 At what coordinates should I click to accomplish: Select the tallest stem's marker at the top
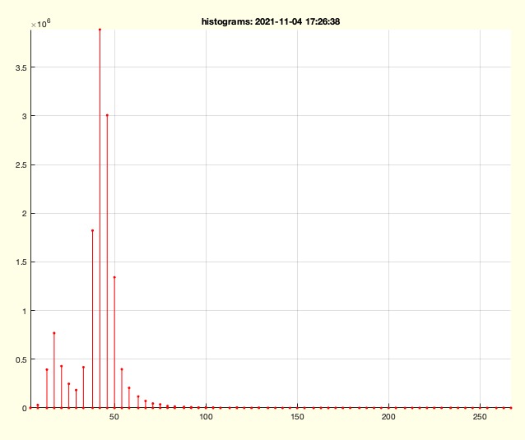(x=100, y=30)
